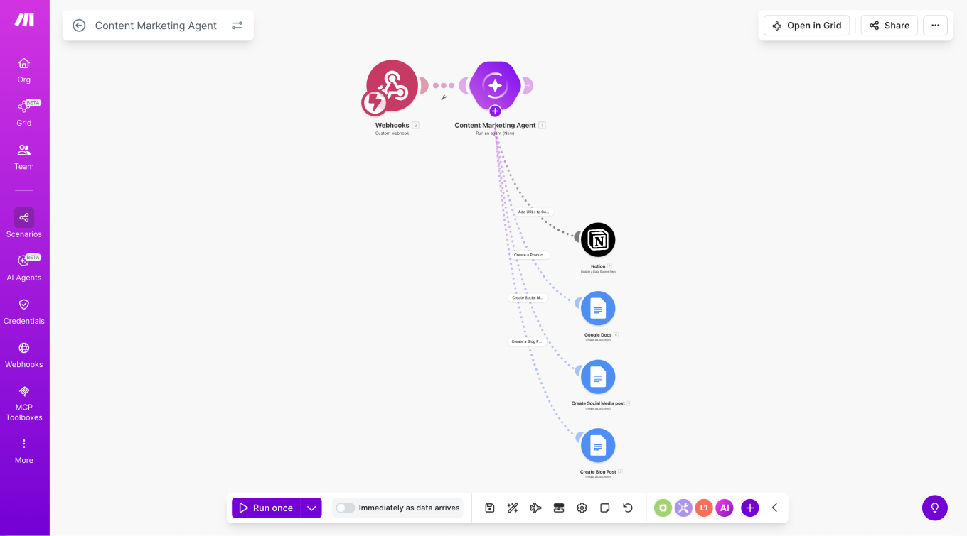Open MCP Toolboxes
This screenshot has width=967, height=536.
[x=24, y=403]
